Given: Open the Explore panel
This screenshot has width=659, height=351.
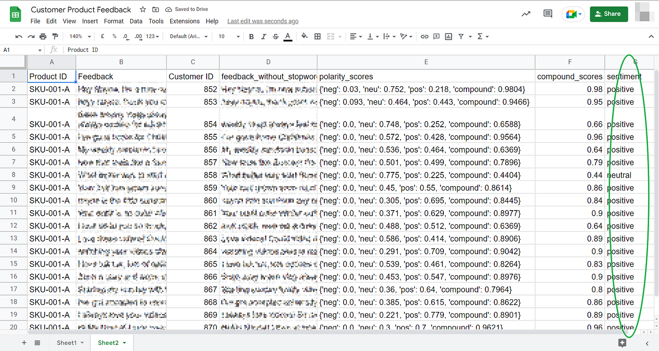Looking at the screenshot, I should tap(622, 343).
